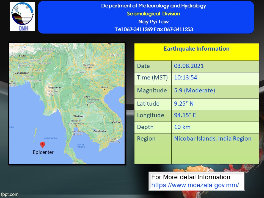Click the "Time (MST)" row label

(152, 78)
